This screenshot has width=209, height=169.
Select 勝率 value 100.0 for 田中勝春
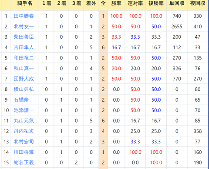(x=116, y=16)
